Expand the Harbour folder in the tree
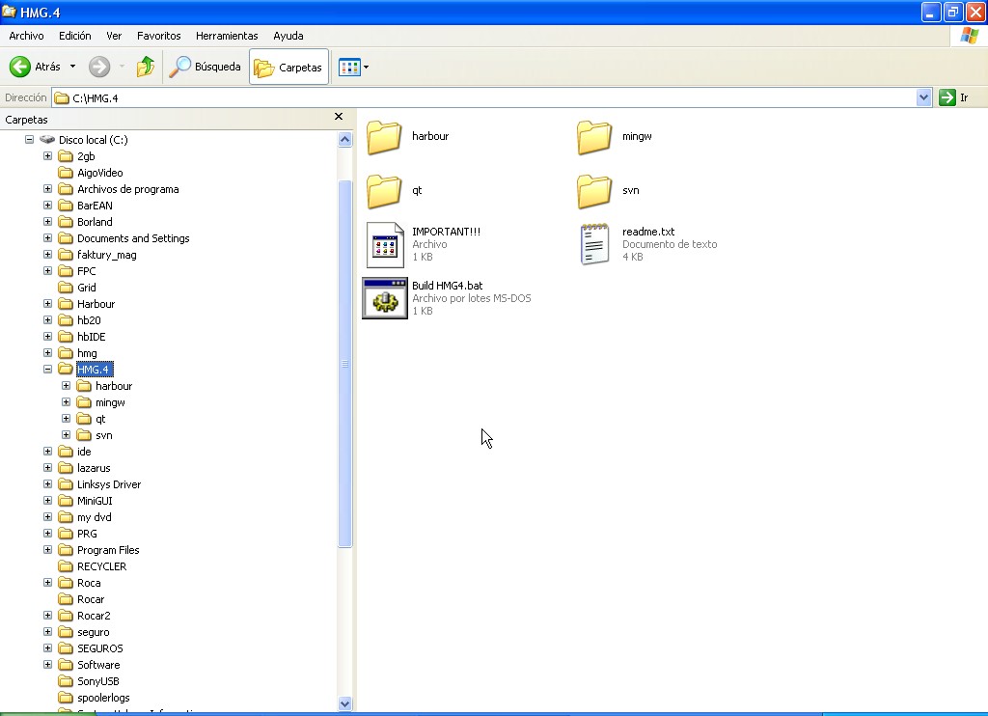The image size is (988, 716). click(x=47, y=303)
